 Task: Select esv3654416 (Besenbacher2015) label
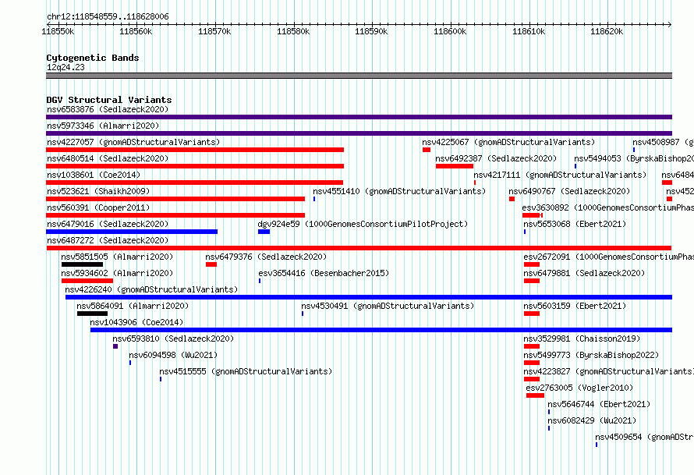coord(324,273)
